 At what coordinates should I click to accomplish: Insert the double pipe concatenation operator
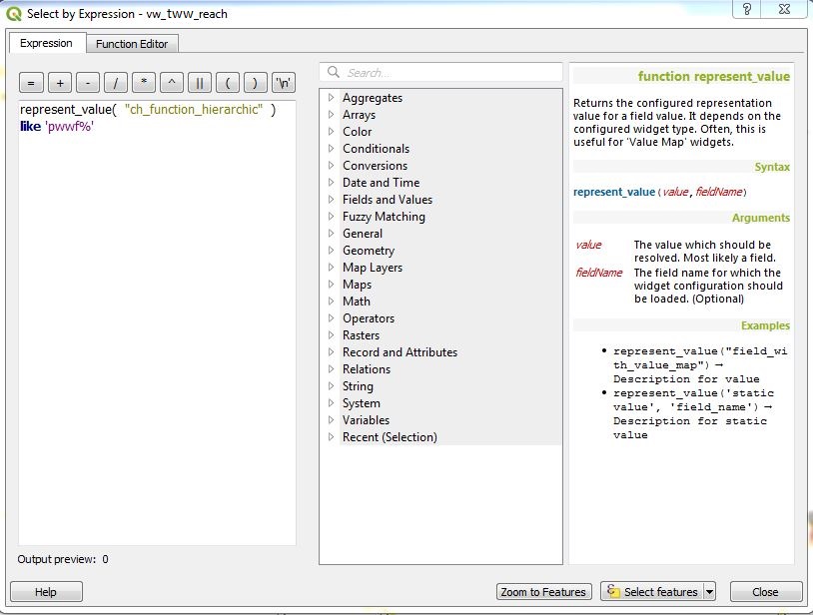tap(200, 83)
